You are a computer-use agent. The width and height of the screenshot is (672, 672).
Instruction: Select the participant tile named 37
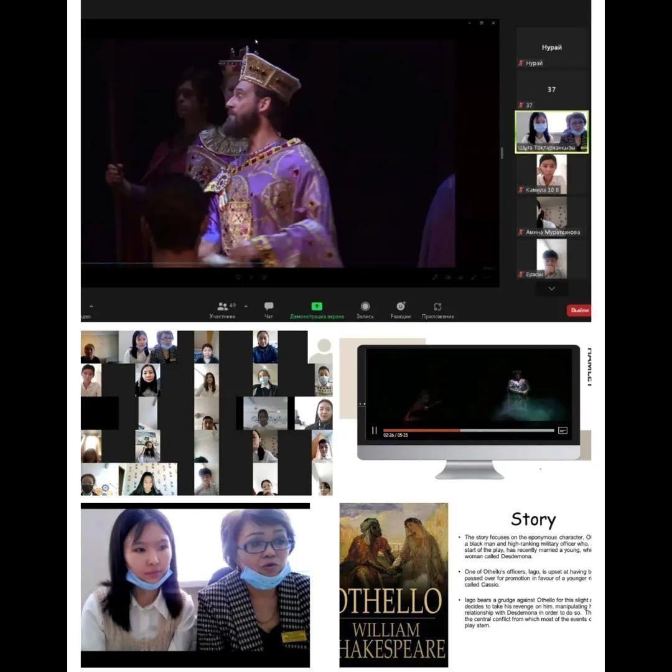pos(552,90)
